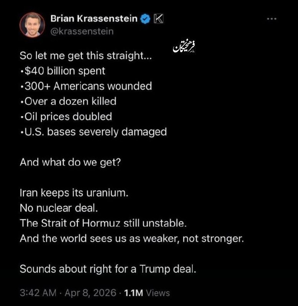The image size is (298, 306).
Task: Open the @krassenstein handle link
Action: pos(82,31)
